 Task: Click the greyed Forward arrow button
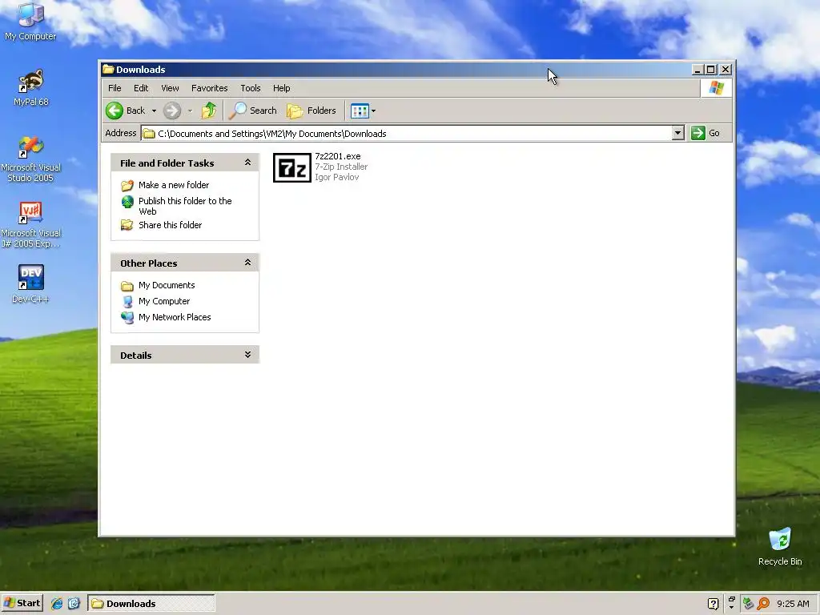pos(172,111)
